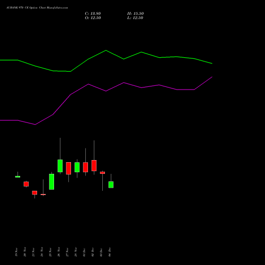The image size is (265, 265).
Task: Click the 20 Nov red candlestick
Action: [x=26, y=184]
